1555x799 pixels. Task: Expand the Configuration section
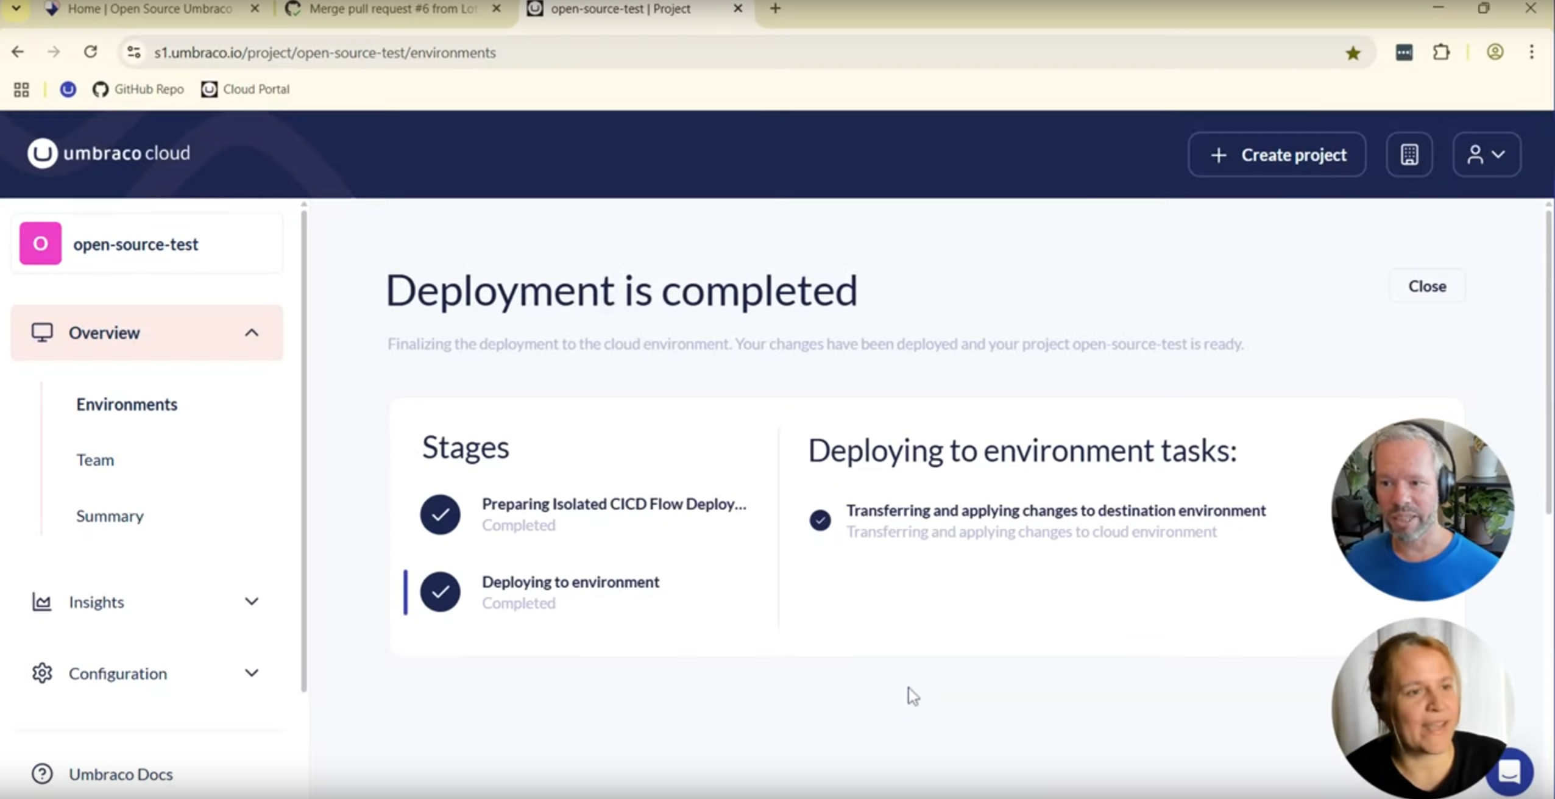[147, 673]
